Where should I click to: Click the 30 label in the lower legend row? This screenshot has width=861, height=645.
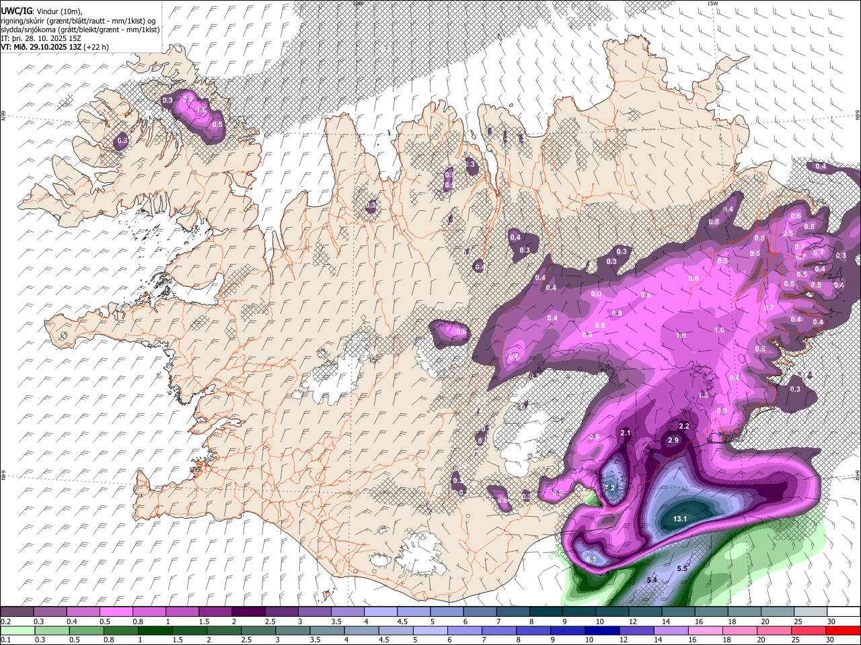click(x=831, y=640)
